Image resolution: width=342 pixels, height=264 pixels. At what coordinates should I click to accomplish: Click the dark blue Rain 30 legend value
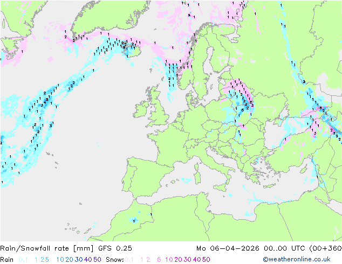pyautogui.click(x=79, y=260)
